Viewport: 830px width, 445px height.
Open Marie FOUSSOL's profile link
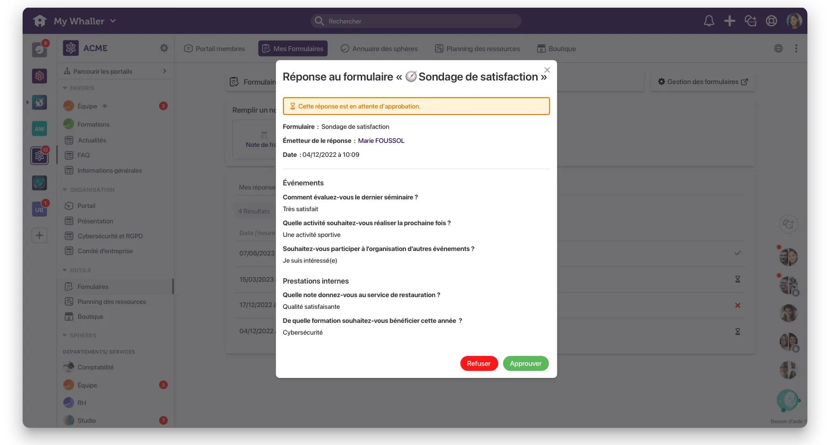pyautogui.click(x=381, y=141)
